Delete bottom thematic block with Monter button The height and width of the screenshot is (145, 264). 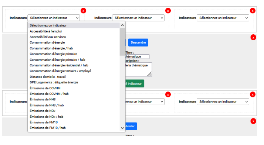pyautogui.click(x=253, y=121)
